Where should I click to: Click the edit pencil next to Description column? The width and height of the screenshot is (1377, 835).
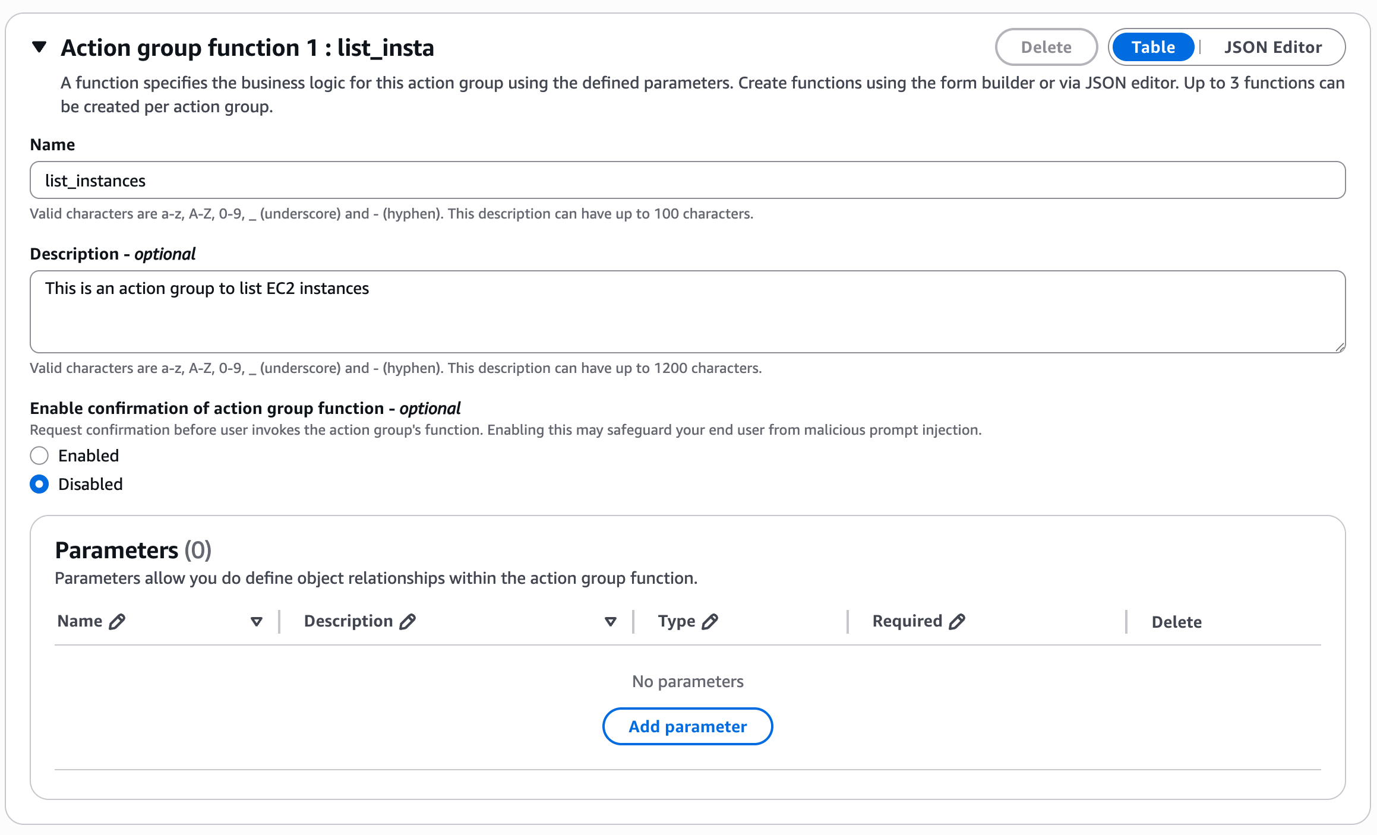point(408,621)
